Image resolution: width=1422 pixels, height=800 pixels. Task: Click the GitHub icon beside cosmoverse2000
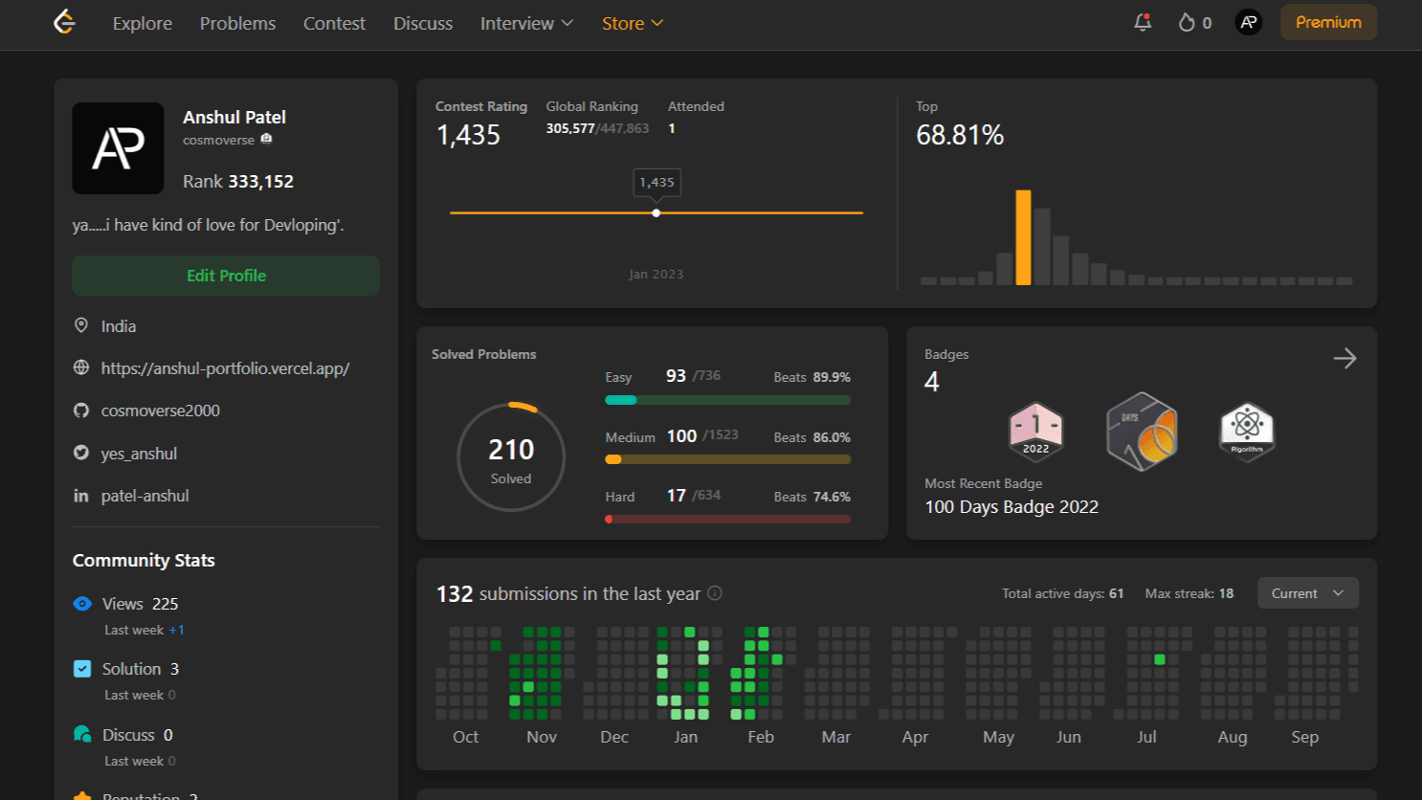coord(81,410)
